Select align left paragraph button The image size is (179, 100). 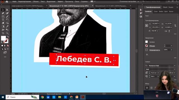(x=147, y=88)
